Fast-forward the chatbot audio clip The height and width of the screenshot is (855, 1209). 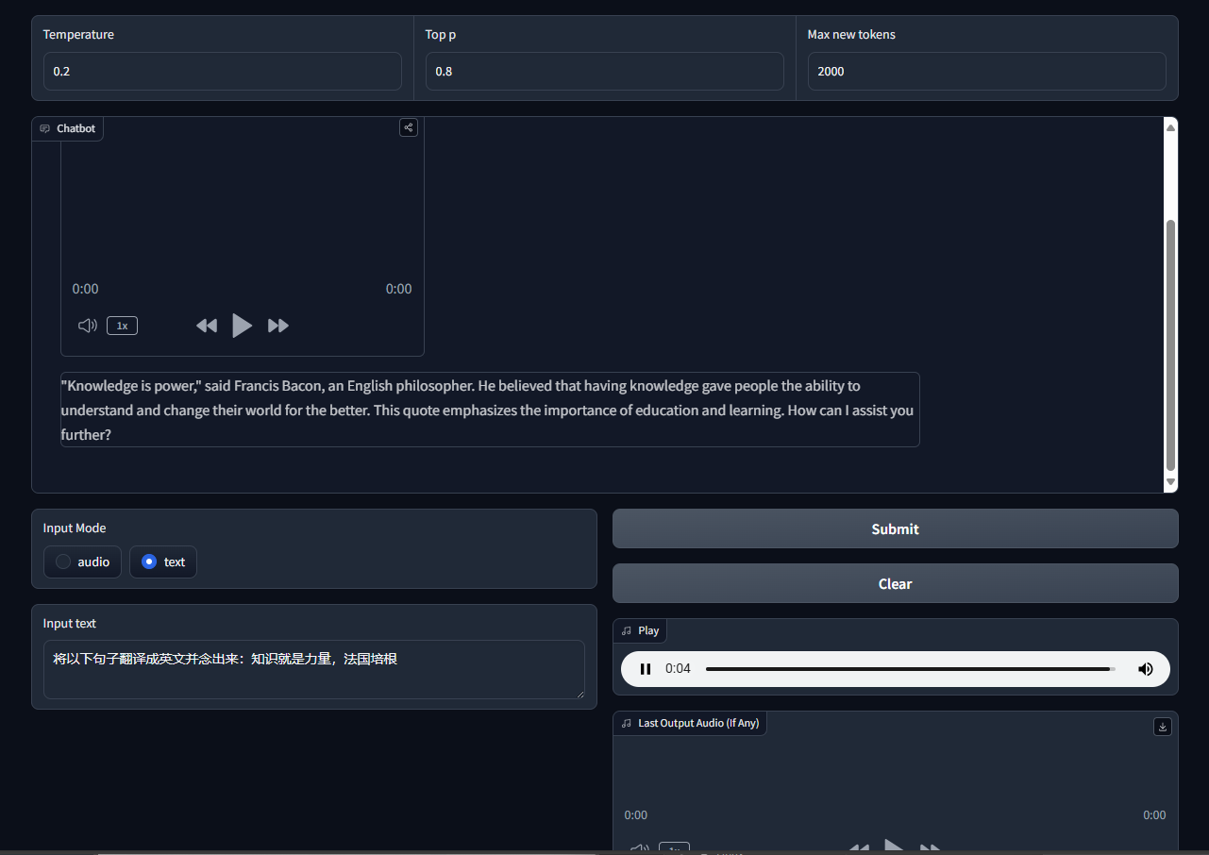[x=277, y=326]
